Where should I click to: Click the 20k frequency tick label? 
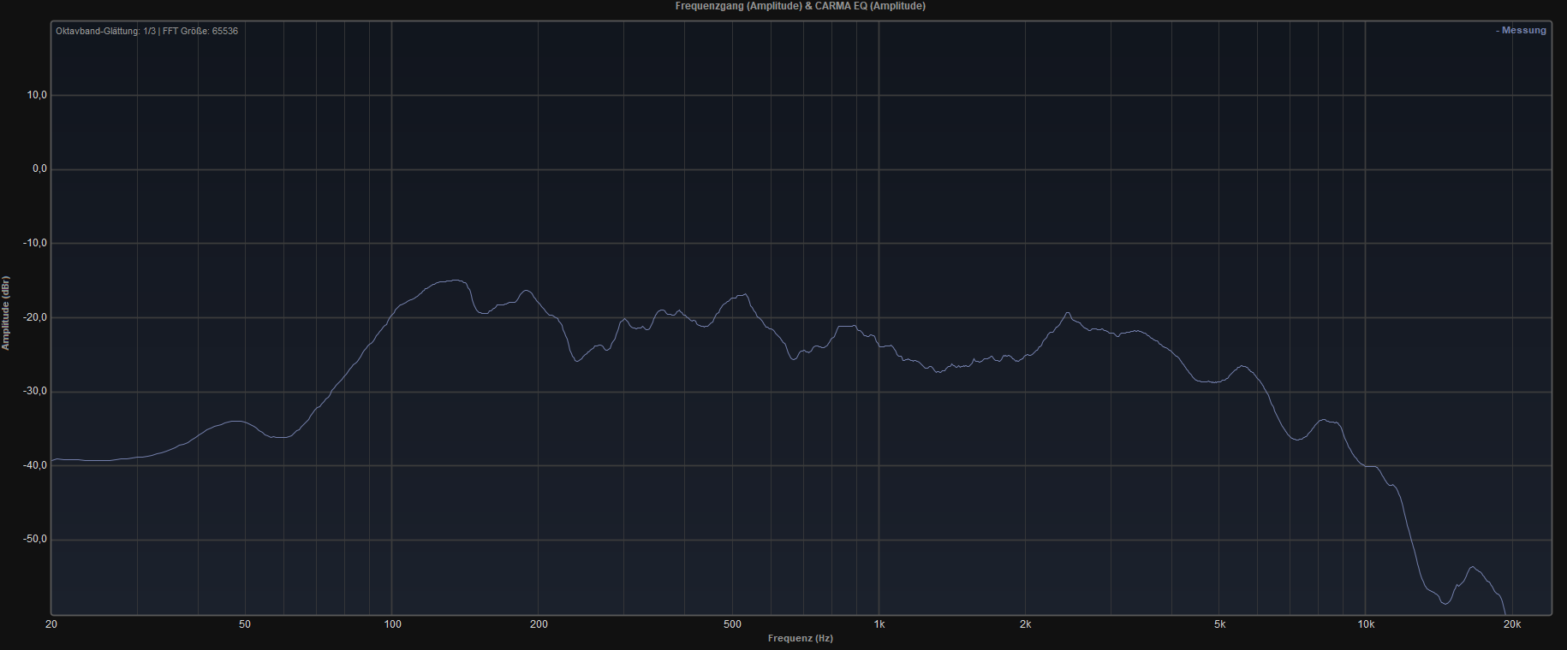tap(1511, 624)
